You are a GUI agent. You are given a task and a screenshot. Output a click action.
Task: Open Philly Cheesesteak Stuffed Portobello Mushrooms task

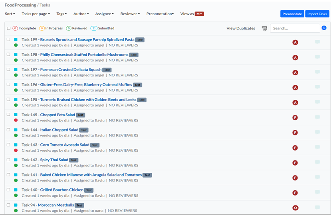pyautogui.click(x=84, y=55)
